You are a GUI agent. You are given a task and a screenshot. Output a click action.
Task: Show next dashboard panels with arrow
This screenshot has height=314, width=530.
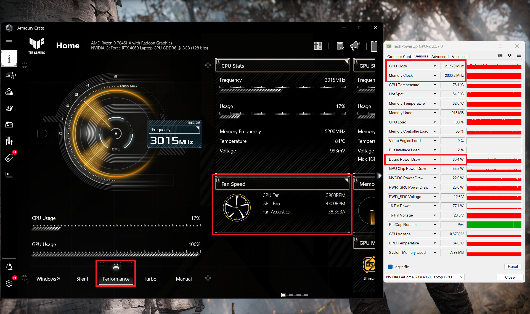pyautogui.click(x=380, y=176)
